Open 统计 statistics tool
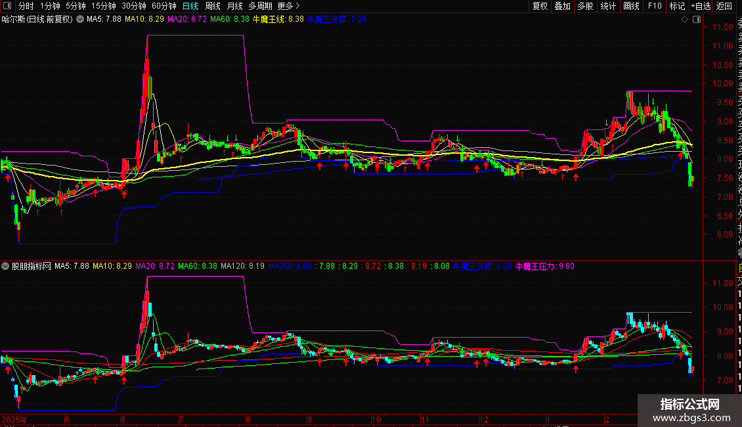This screenshot has height=427, width=742. (608, 6)
